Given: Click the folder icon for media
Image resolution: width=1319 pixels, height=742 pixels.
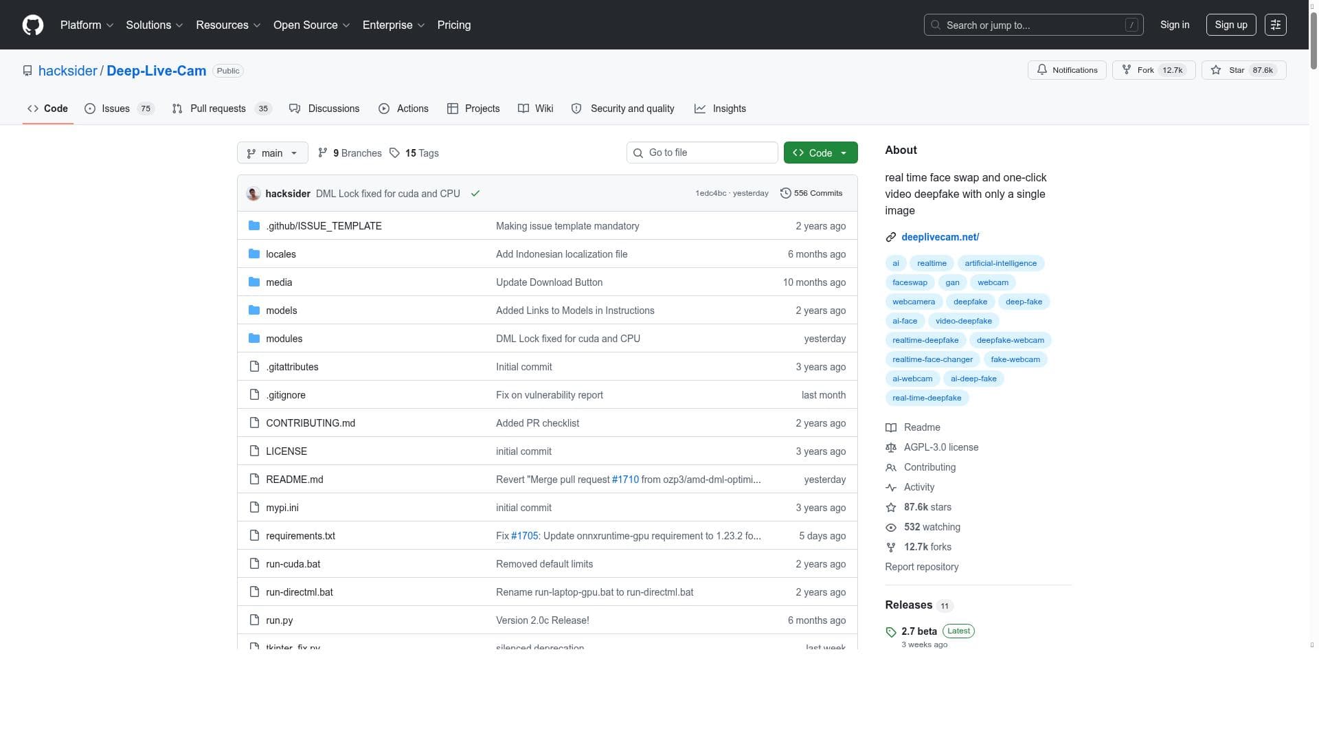Looking at the screenshot, I should [254, 282].
